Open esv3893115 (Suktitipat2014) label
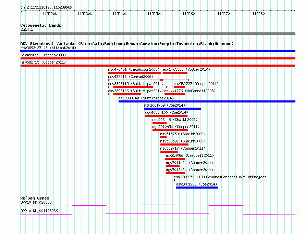Screen dimensions: 305x234 pyautogui.click(x=136, y=84)
